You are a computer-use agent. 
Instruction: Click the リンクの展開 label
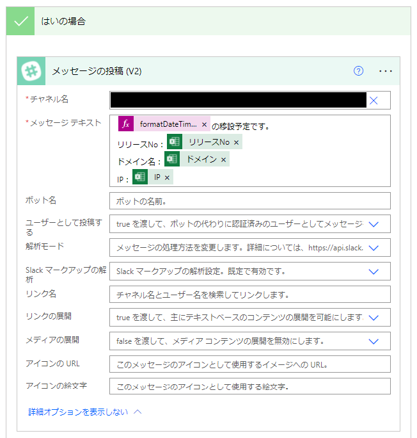49,316
